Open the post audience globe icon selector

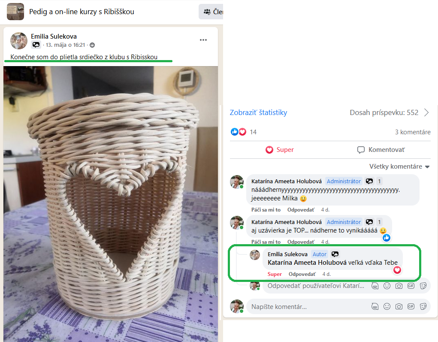(x=92, y=45)
